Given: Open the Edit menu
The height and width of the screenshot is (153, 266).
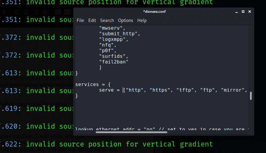Looking at the screenshot, I should (x=92, y=20).
